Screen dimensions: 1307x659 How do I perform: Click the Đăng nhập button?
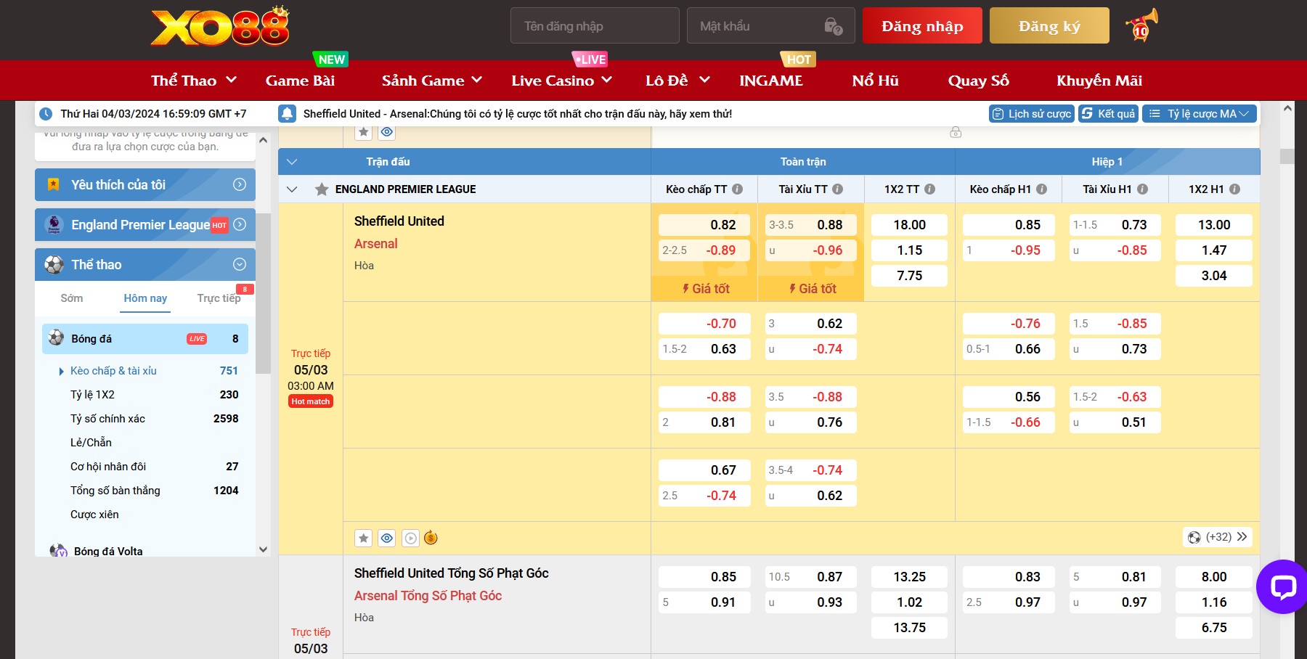[921, 26]
